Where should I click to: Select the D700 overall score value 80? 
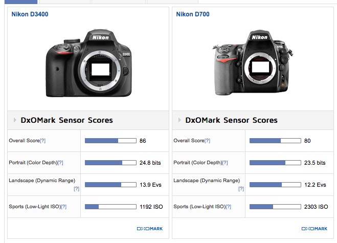pyautogui.click(x=307, y=141)
